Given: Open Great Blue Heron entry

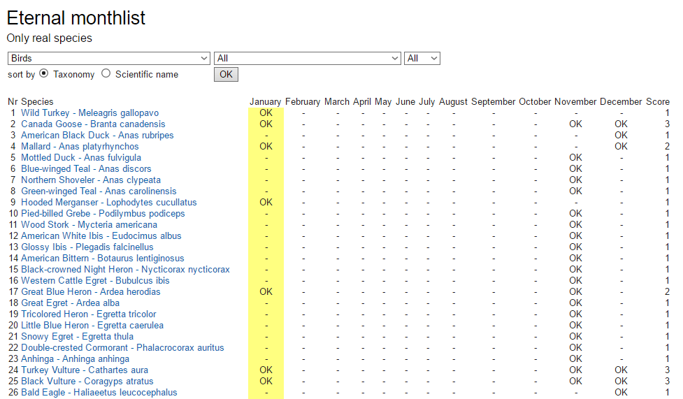Looking at the screenshot, I should click(91, 291).
